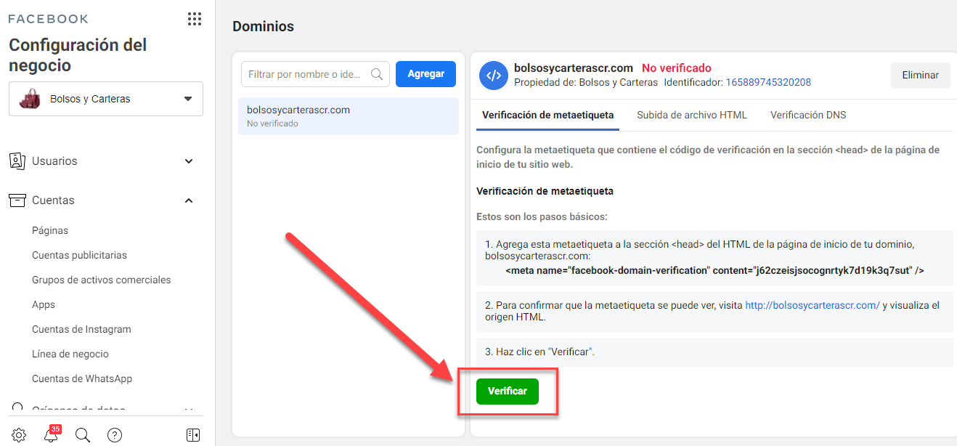Click the Bolsos y Carteras handbag thumbnail
Image resolution: width=957 pixels, height=446 pixels.
(x=30, y=99)
